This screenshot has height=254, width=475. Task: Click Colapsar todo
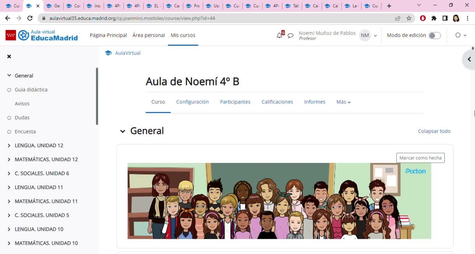[434, 131]
